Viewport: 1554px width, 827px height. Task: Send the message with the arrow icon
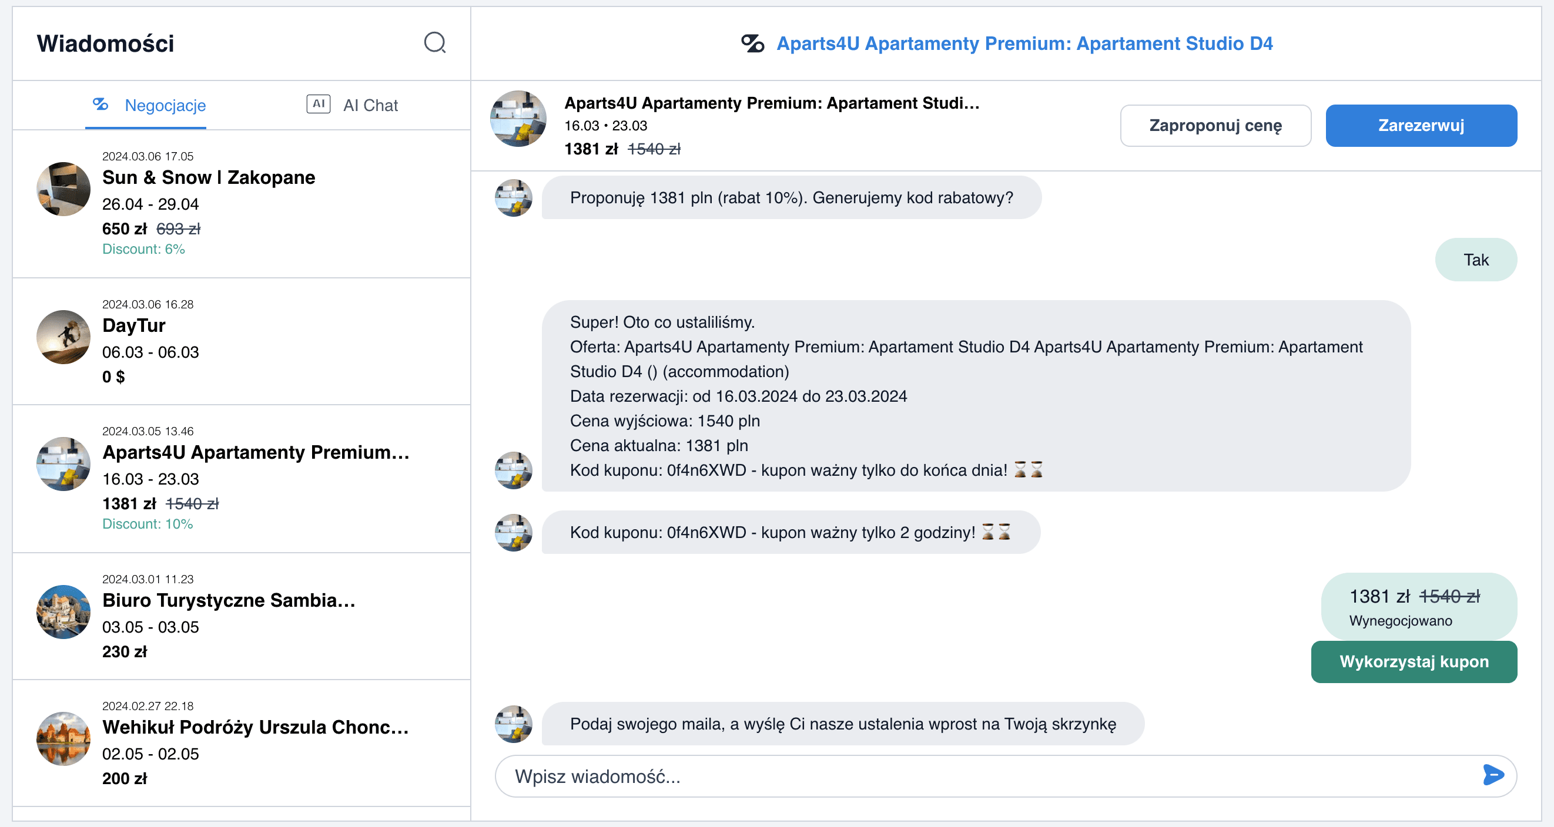[1493, 775]
